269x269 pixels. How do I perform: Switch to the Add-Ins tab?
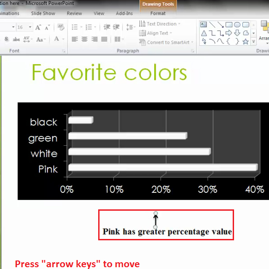click(x=124, y=13)
